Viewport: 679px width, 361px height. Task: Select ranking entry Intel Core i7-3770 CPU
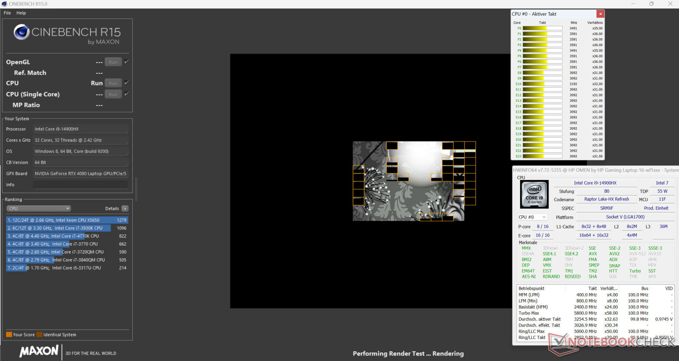pyautogui.click(x=67, y=244)
